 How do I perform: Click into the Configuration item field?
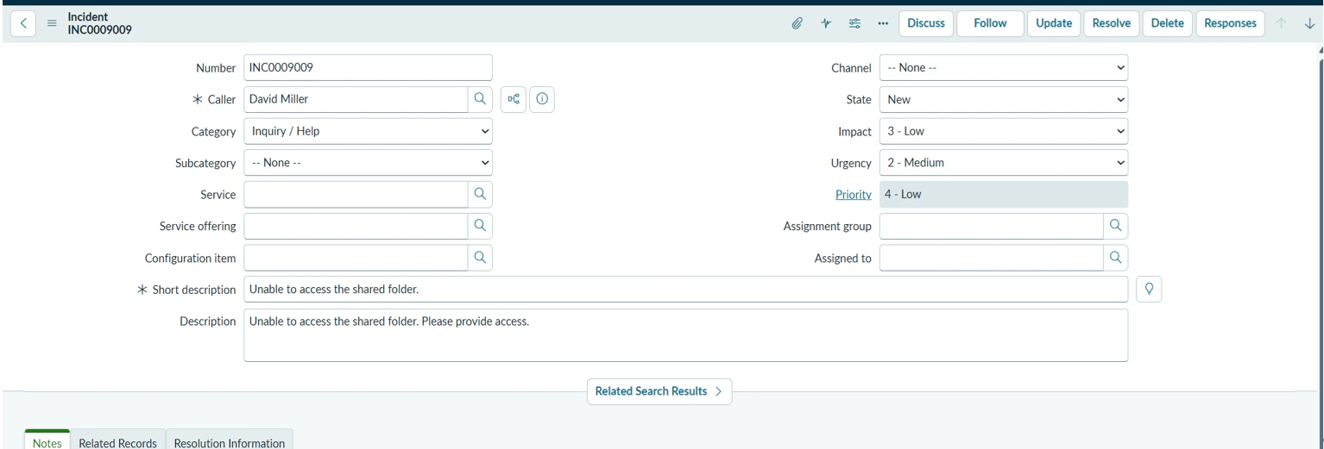click(x=356, y=258)
